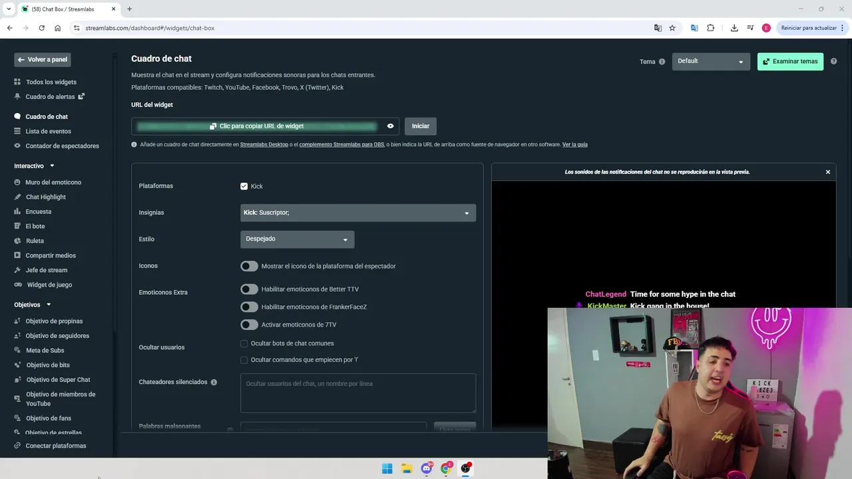Click info icon next to Chateadores silenciados
This screenshot has width=852, height=479.
click(214, 383)
